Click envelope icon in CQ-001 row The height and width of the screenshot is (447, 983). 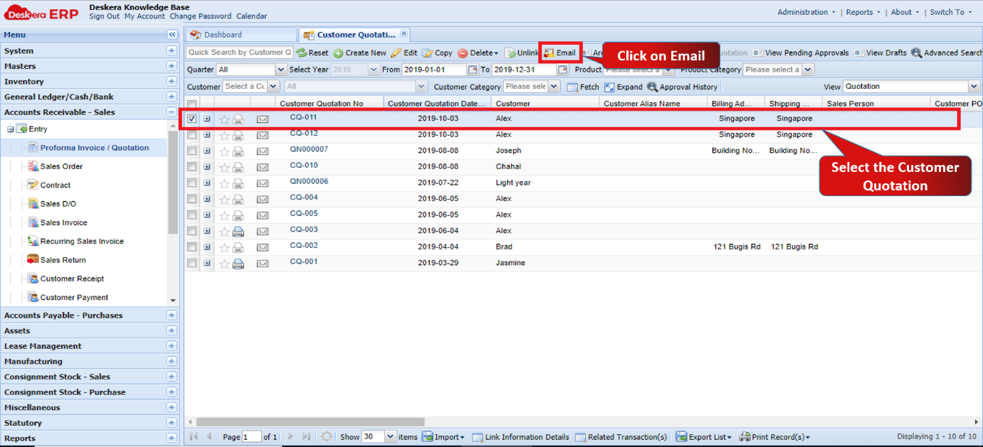[263, 263]
